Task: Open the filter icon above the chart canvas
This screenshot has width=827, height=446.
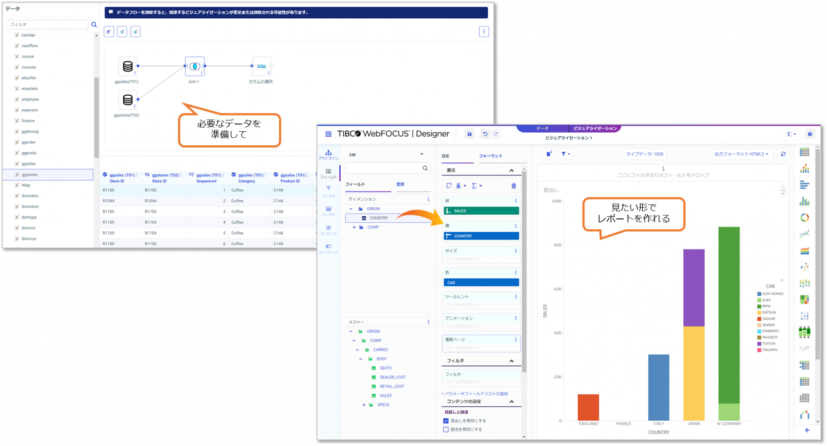Action: tap(564, 154)
